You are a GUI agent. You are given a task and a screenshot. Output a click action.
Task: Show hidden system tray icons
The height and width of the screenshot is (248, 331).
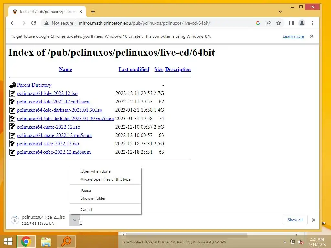click(285, 242)
